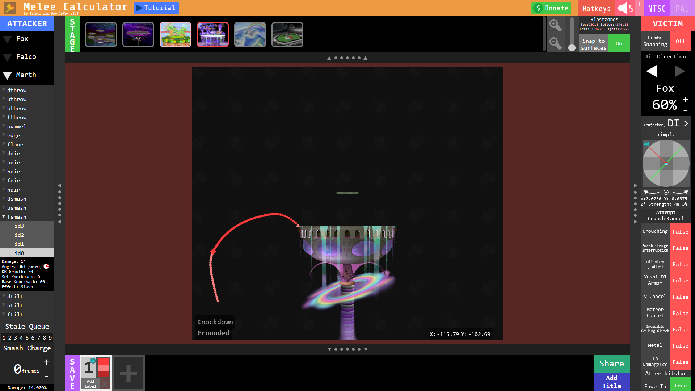Image resolution: width=695 pixels, height=391 pixels.
Task: Toggle In DamageIce setting
Action: pyautogui.click(x=681, y=362)
